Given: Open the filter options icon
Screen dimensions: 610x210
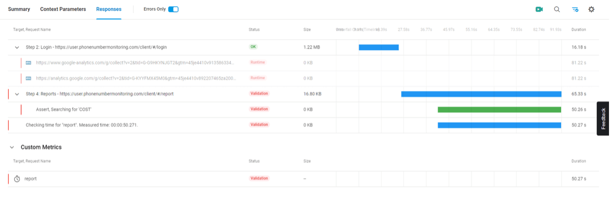Looking at the screenshot, I should (575, 10).
